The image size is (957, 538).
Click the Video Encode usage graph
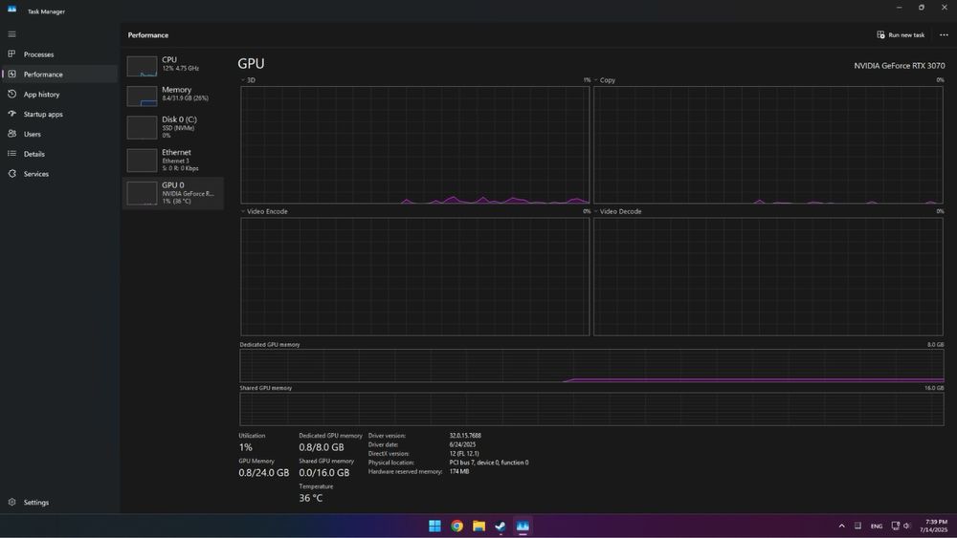tap(415, 276)
